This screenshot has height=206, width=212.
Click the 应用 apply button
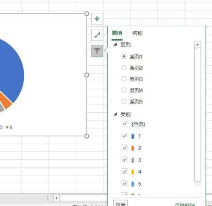[120, 203]
